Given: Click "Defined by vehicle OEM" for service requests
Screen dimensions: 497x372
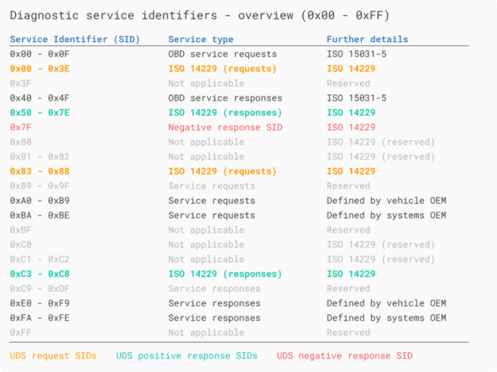Looking at the screenshot, I should click(386, 201).
